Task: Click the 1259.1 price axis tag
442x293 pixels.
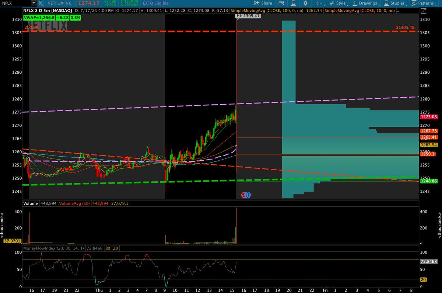Action: click(x=427, y=154)
